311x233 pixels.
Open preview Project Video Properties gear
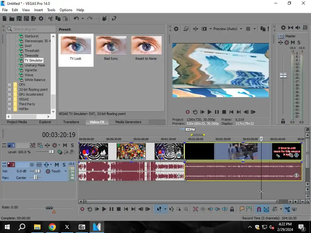[176, 29]
